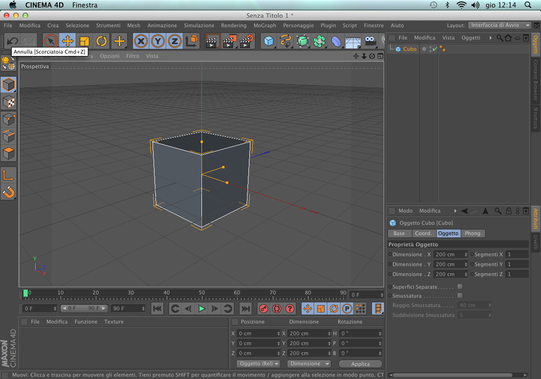
Task: Switch to the Phong attribute tab
Action: click(472, 233)
